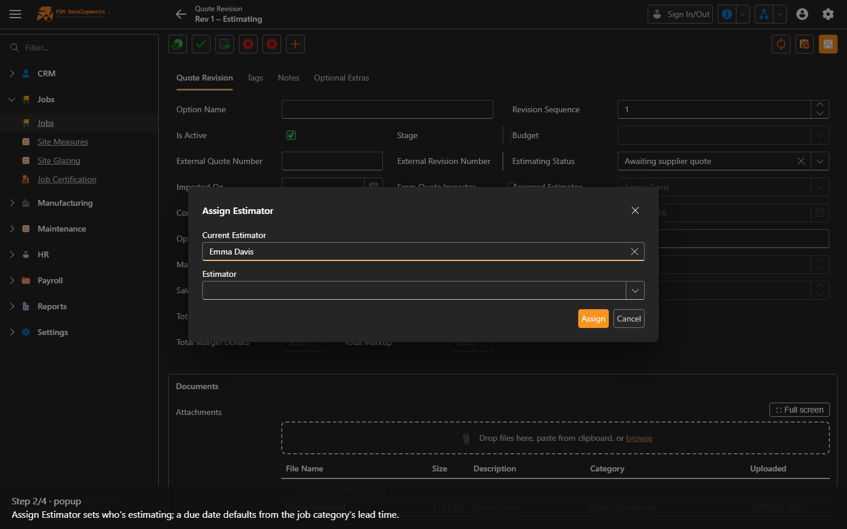Viewport: 847px width, 529px height.
Task: Click the orange save disk icon
Action: pos(828,44)
